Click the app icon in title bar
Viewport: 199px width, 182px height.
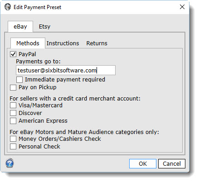tap(8, 7)
